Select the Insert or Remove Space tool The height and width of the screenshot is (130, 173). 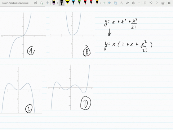pos(48,3)
